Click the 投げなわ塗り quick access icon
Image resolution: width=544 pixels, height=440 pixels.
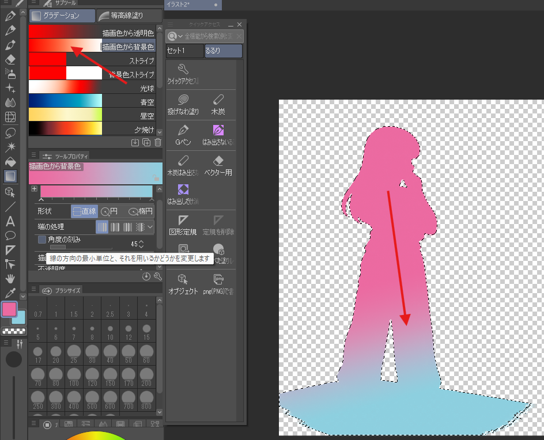pos(183,104)
